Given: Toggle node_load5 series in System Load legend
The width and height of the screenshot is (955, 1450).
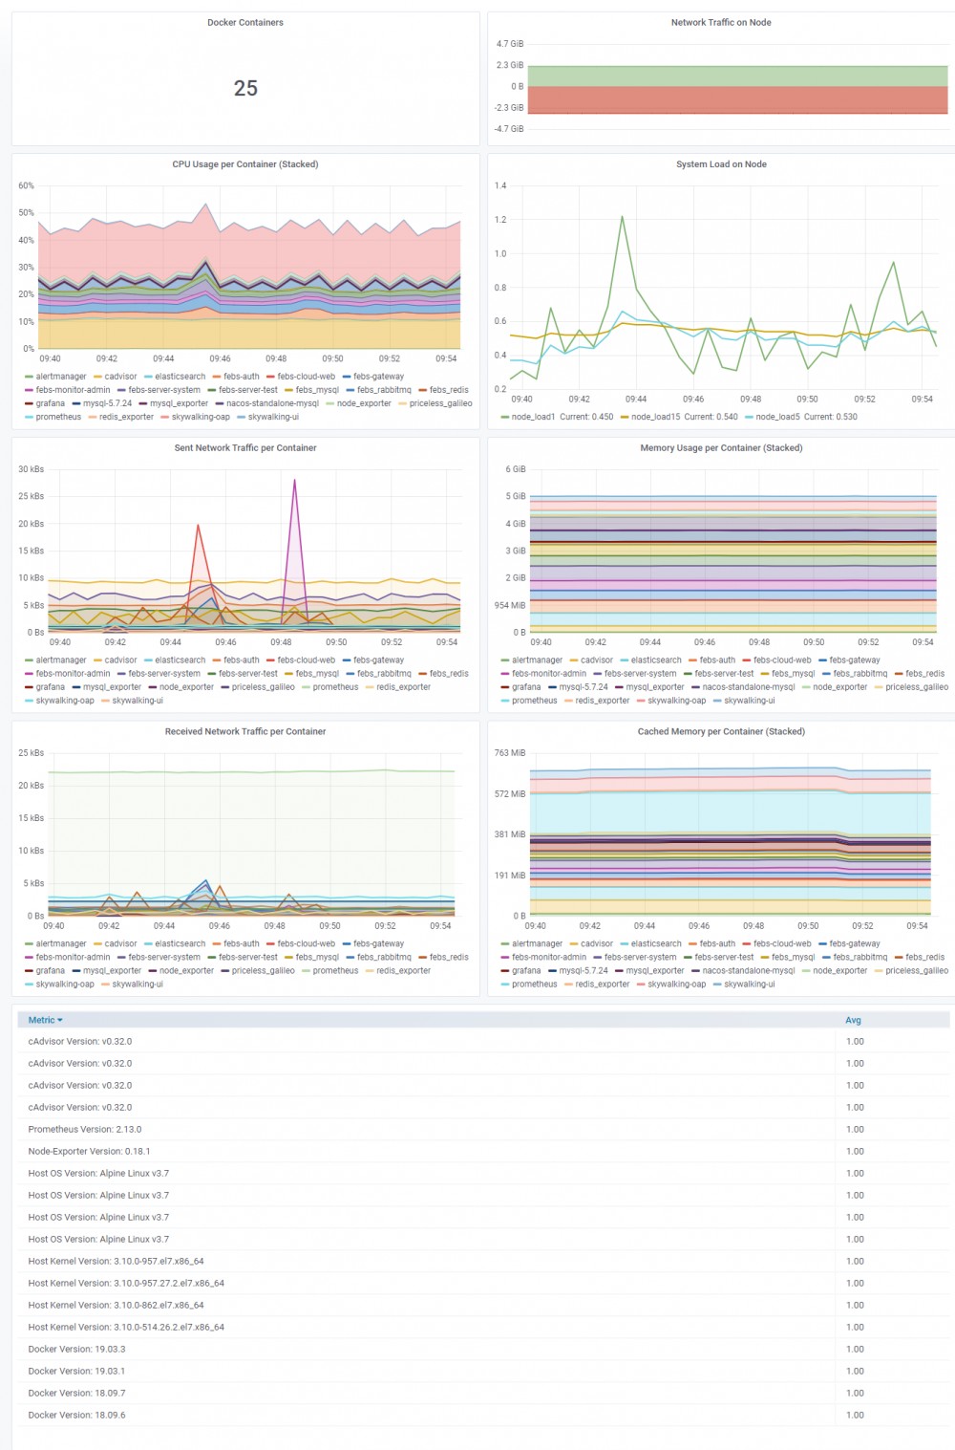Looking at the screenshot, I should coord(778,417).
